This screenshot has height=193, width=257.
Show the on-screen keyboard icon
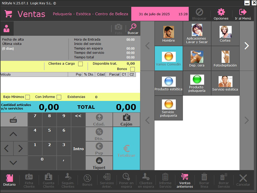tap(14, 120)
